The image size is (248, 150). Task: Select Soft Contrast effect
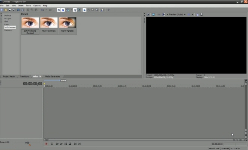10,27
